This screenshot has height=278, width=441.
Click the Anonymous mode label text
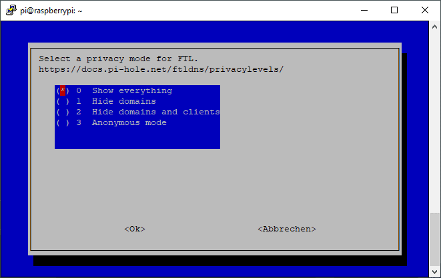(129, 123)
